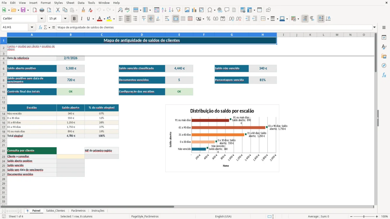Open the sidebar Navigator compass icon
The width and height of the screenshot is (390, 219).
(384, 66)
